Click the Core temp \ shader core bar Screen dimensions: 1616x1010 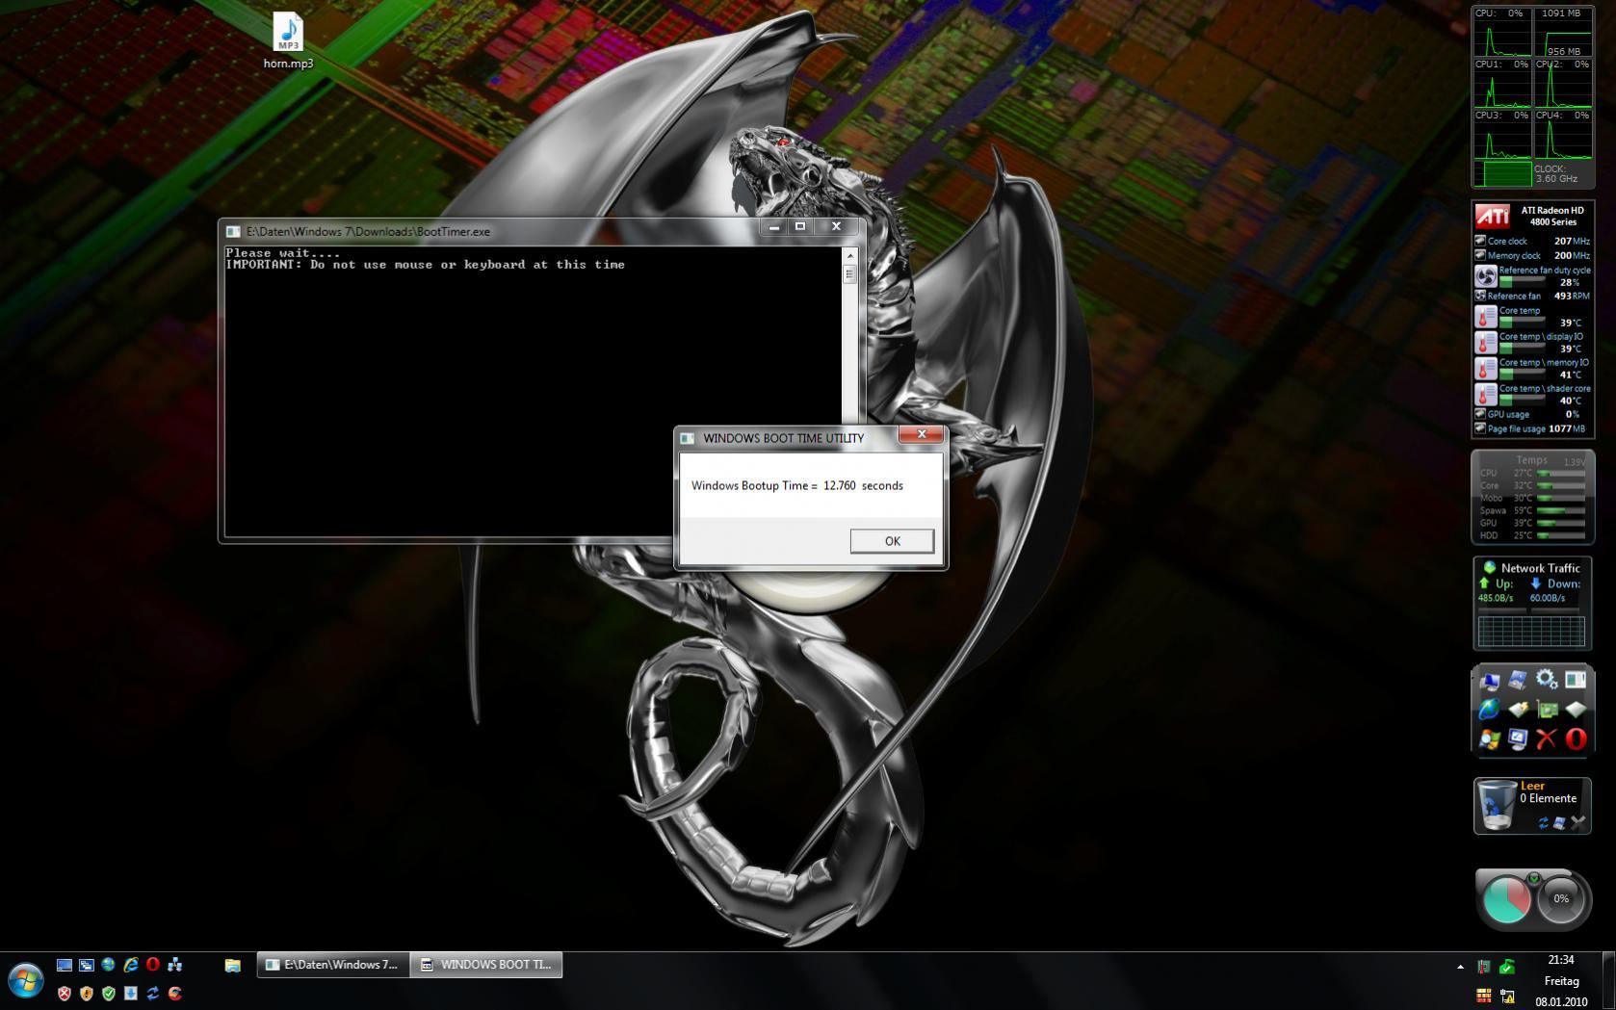(1522, 401)
